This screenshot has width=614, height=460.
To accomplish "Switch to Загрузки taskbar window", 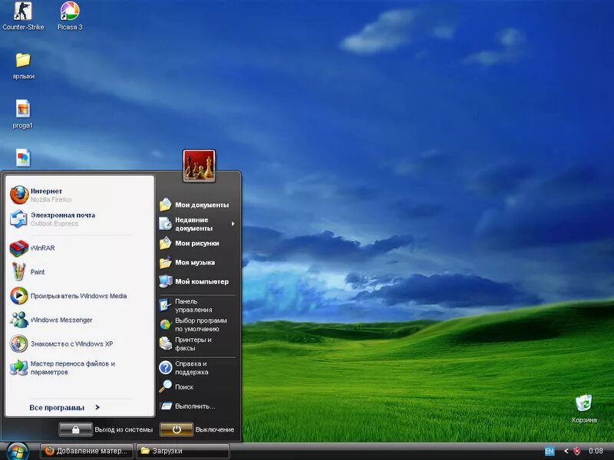I will tap(183, 451).
